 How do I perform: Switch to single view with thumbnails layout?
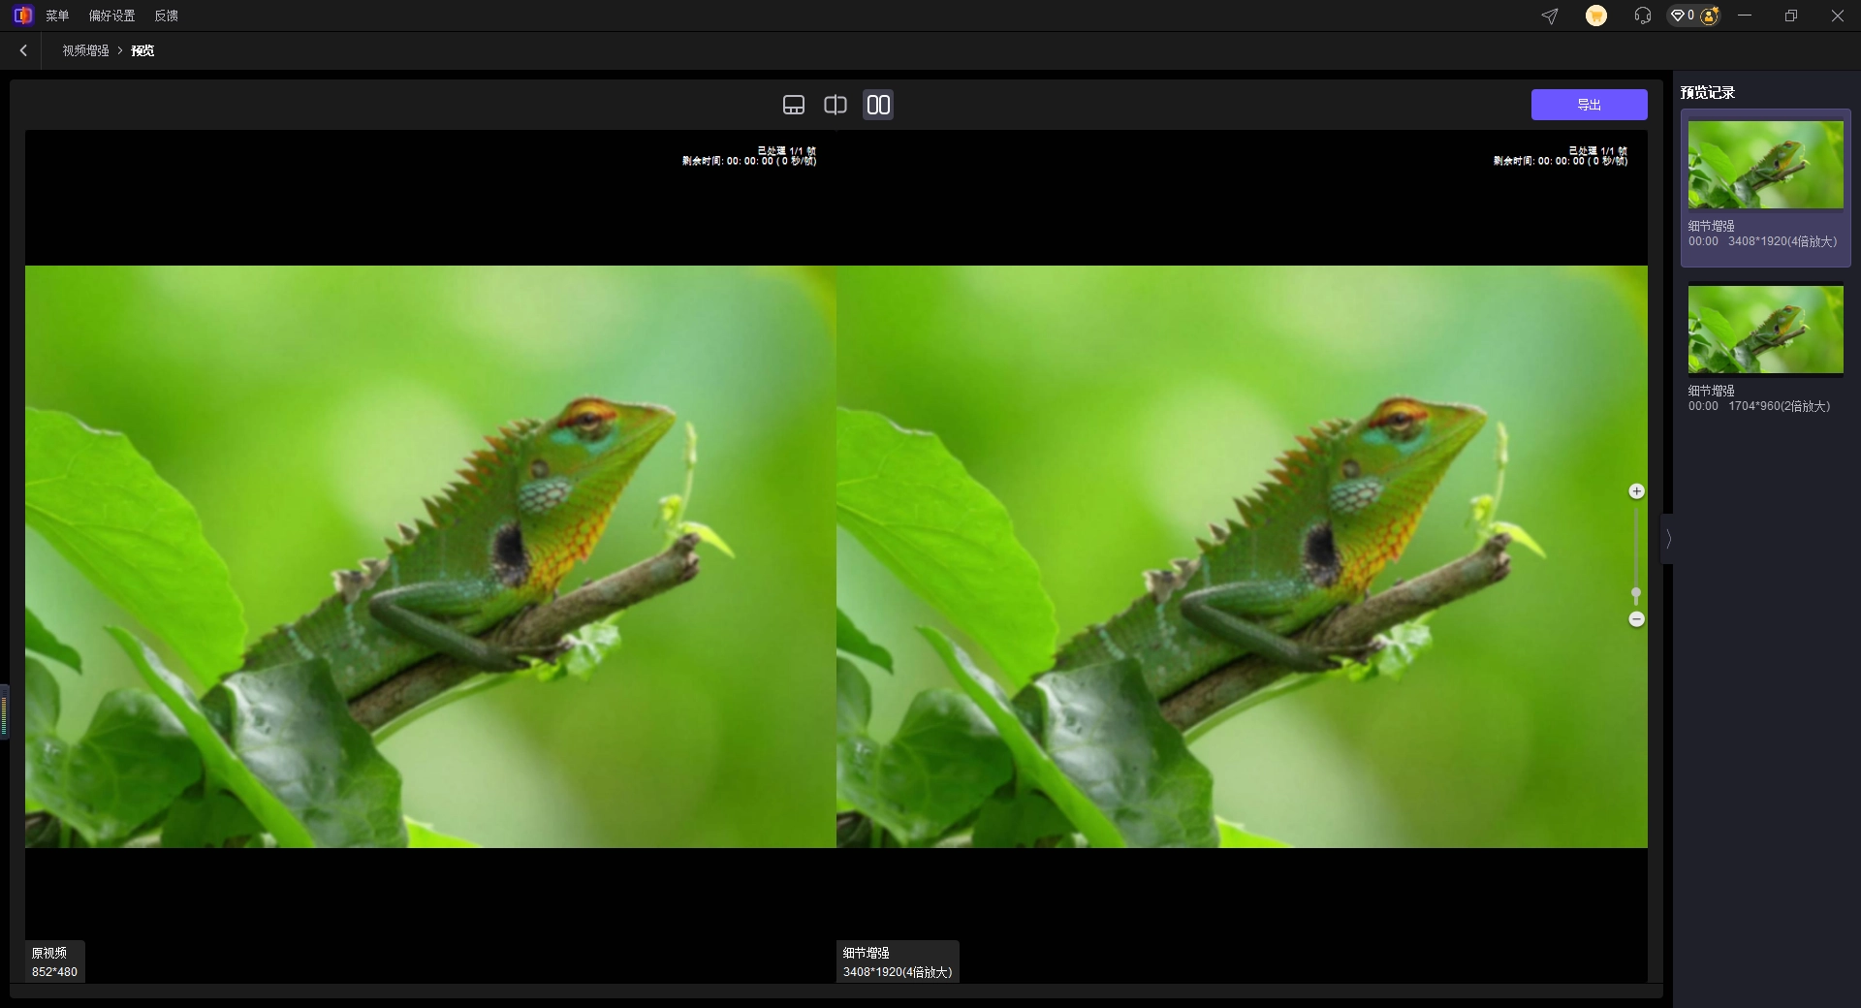794,105
